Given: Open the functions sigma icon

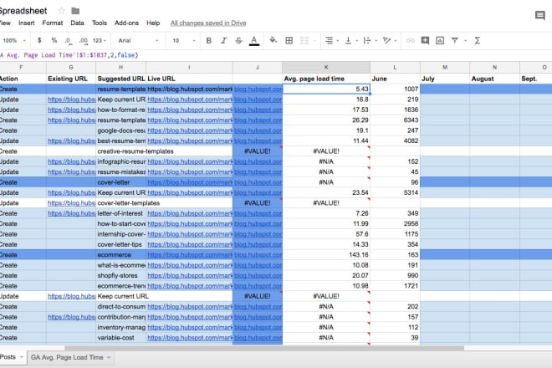Looking at the screenshot, I should pos(478,40).
